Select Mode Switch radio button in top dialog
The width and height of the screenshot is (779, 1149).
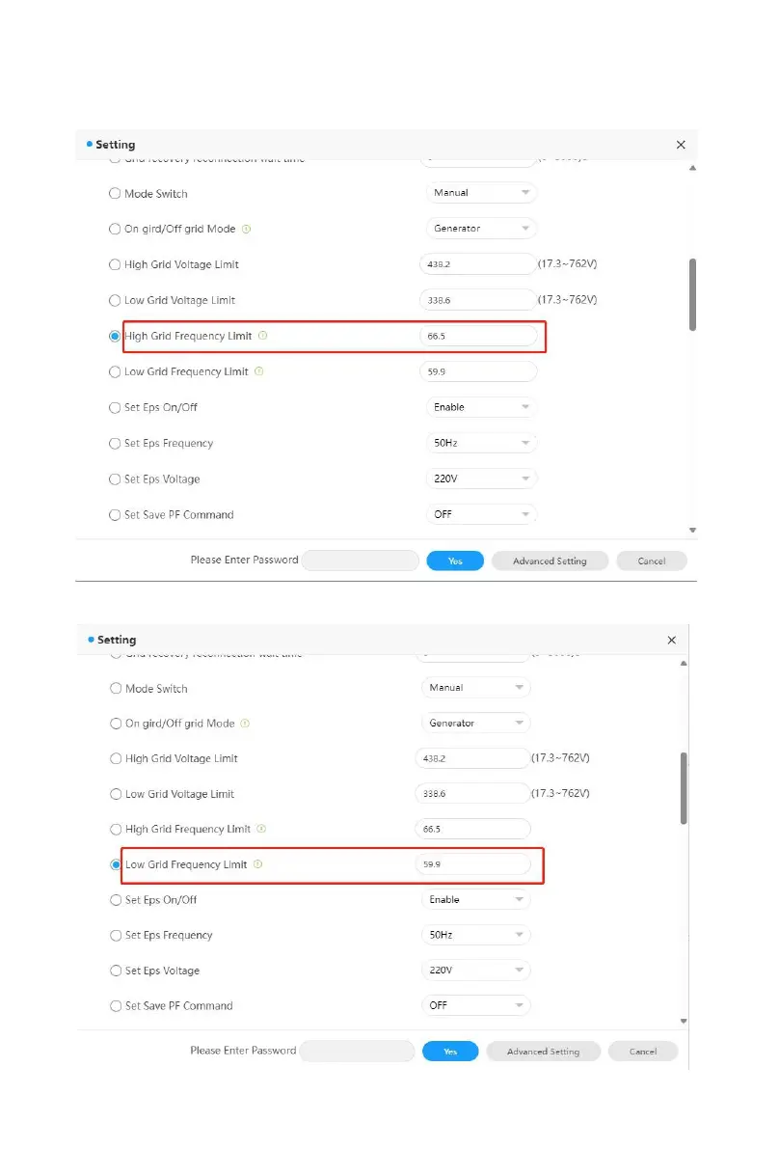(x=116, y=194)
